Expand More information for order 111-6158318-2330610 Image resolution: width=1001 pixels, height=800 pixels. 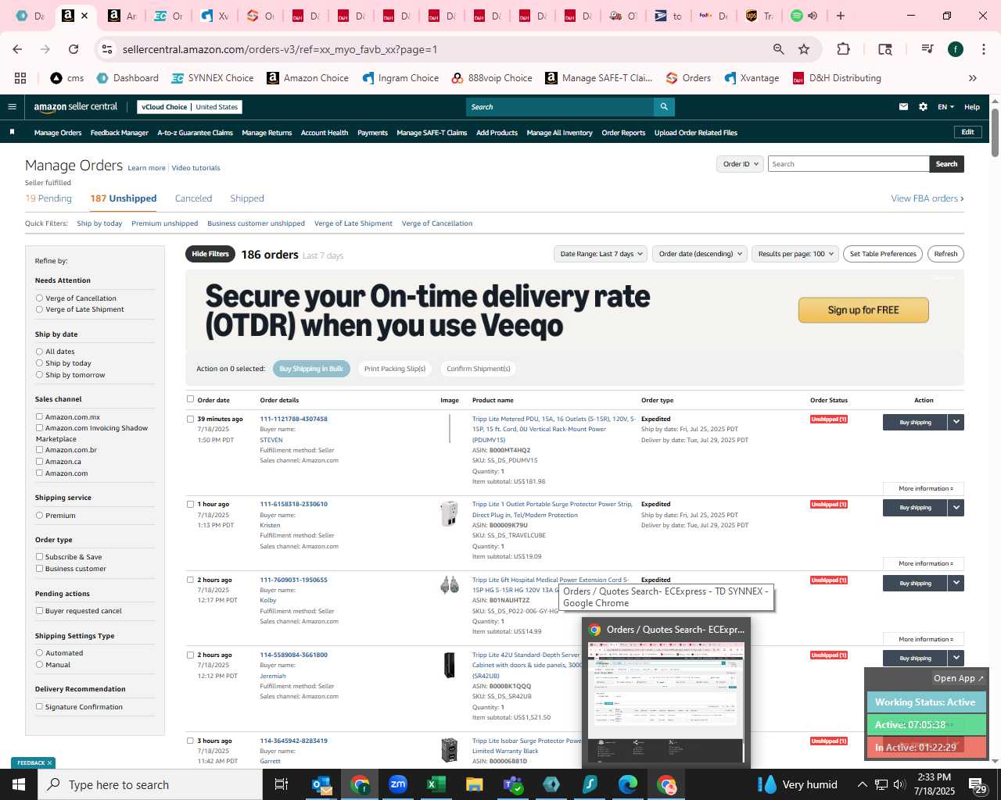point(925,563)
